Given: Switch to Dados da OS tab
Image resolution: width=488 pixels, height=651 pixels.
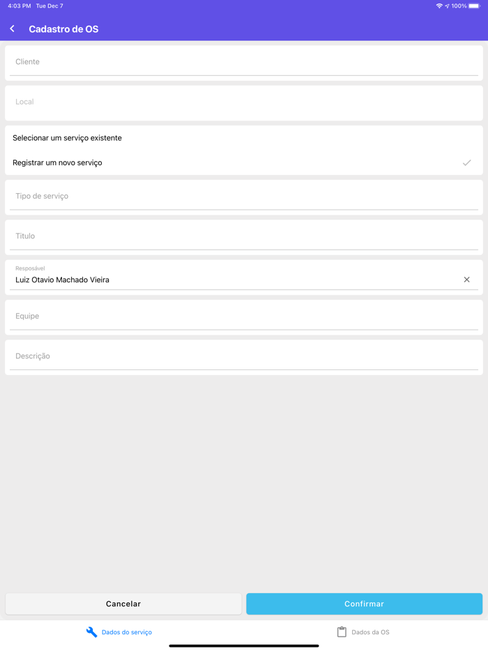Looking at the screenshot, I should pyautogui.click(x=370, y=632).
